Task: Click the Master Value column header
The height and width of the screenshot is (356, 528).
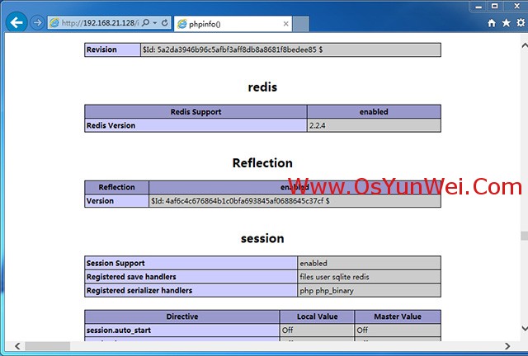Action: [398, 316]
